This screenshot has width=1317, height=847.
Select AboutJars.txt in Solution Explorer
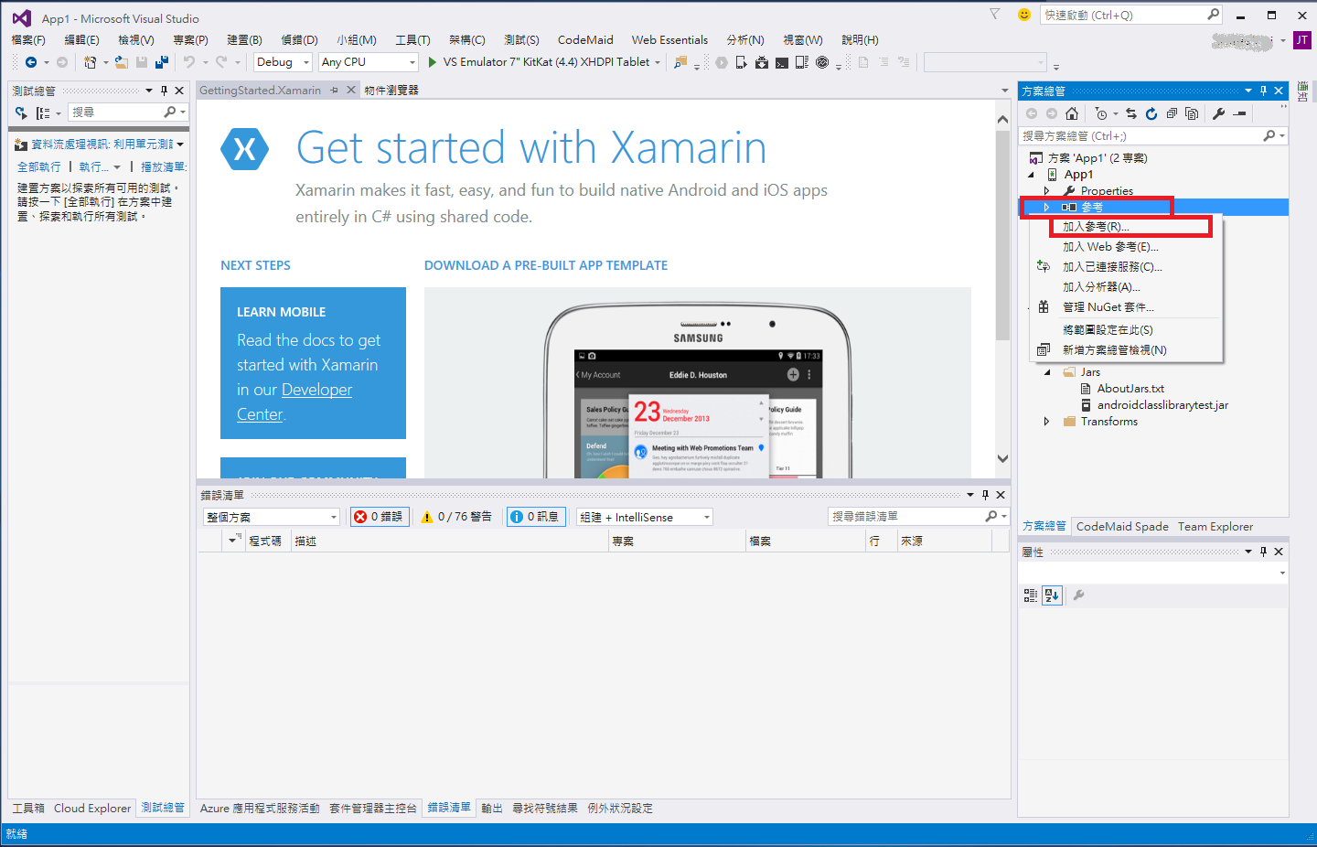(x=1130, y=389)
